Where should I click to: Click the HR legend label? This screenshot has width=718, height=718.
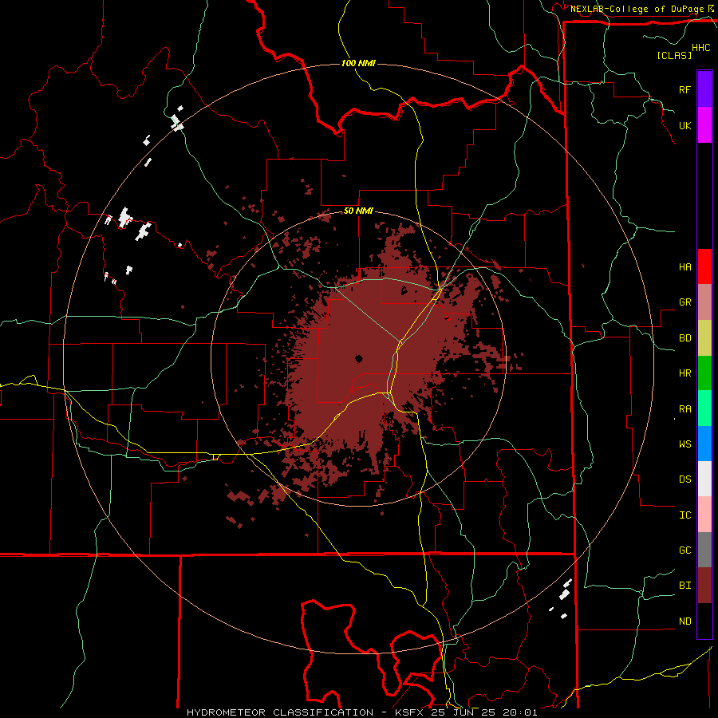(685, 373)
